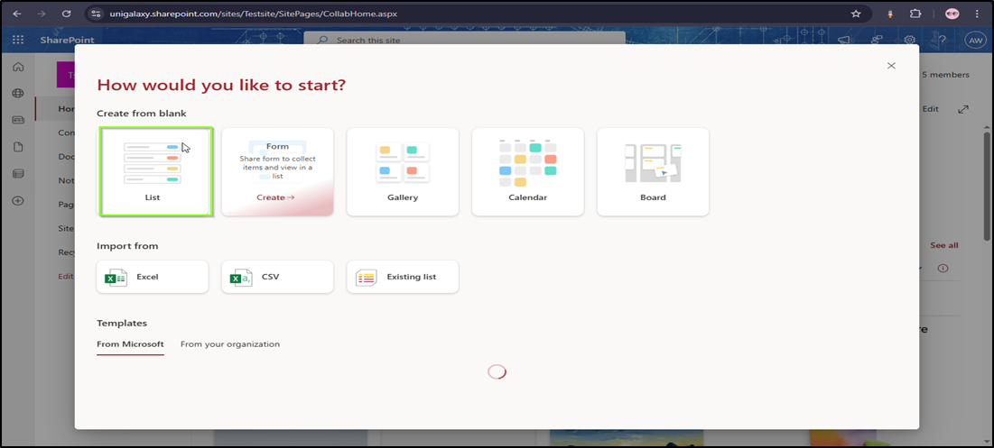This screenshot has height=448, width=994.
Task: Import from Excel
Action: pos(153,277)
